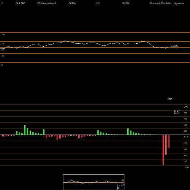Click the RSI axis label 0

tap(2, 65)
